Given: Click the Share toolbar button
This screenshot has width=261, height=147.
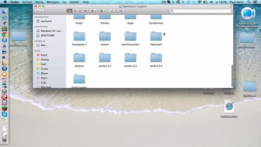Looking at the screenshot, I should (x=112, y=11).
